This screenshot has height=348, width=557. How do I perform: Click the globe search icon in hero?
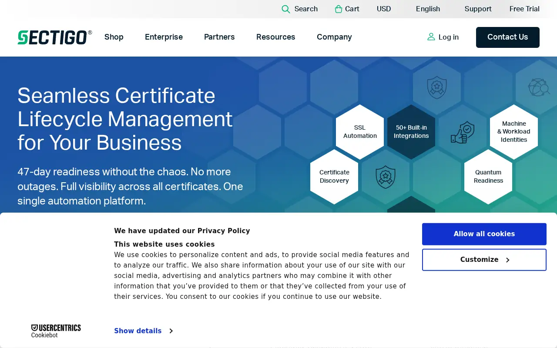(539, 87)
